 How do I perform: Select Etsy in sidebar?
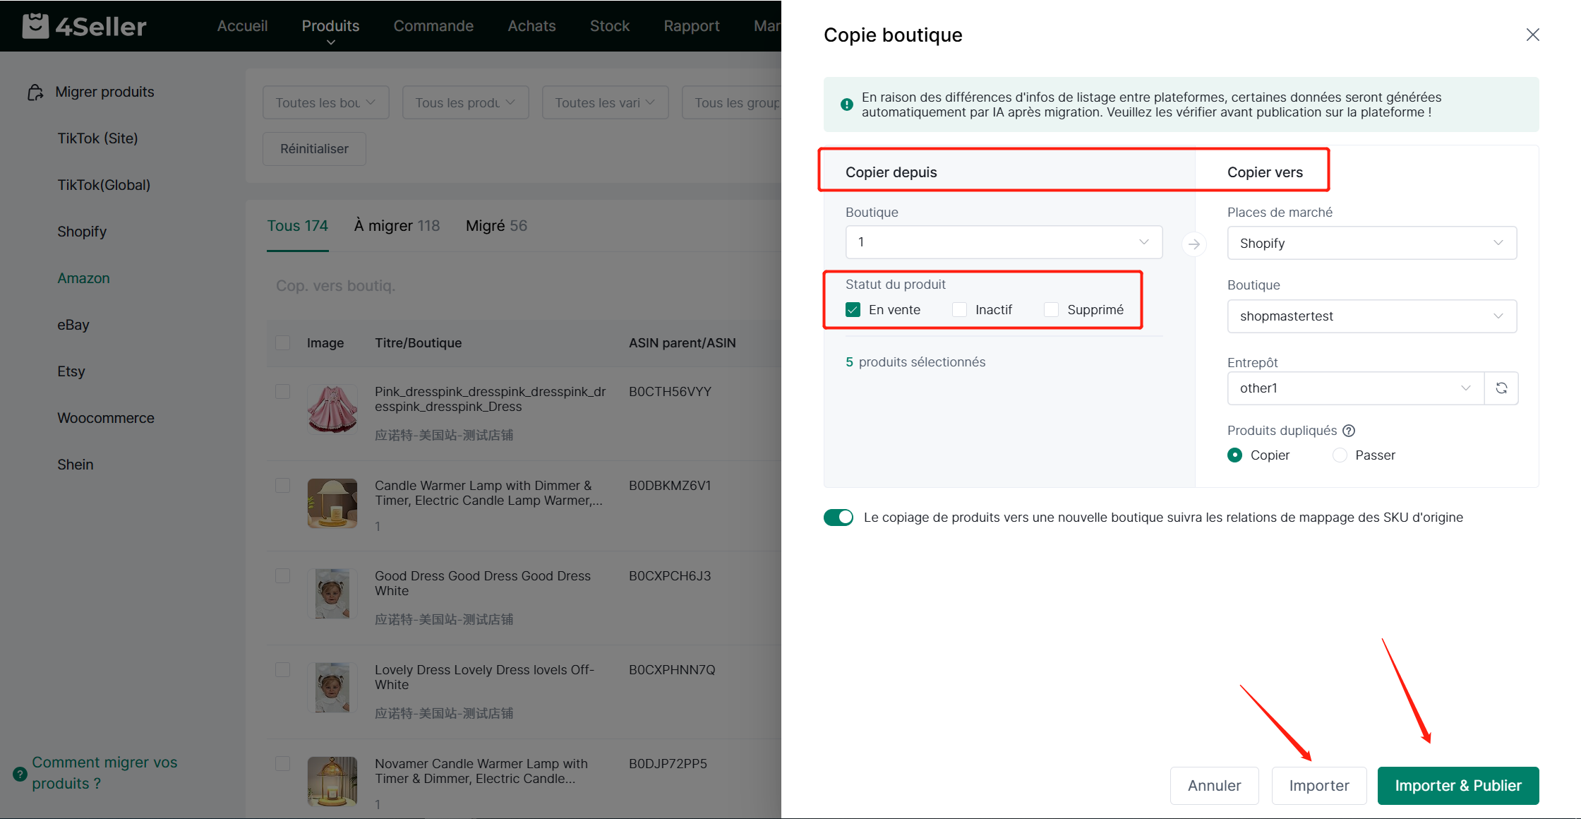[x=71, y=371]
